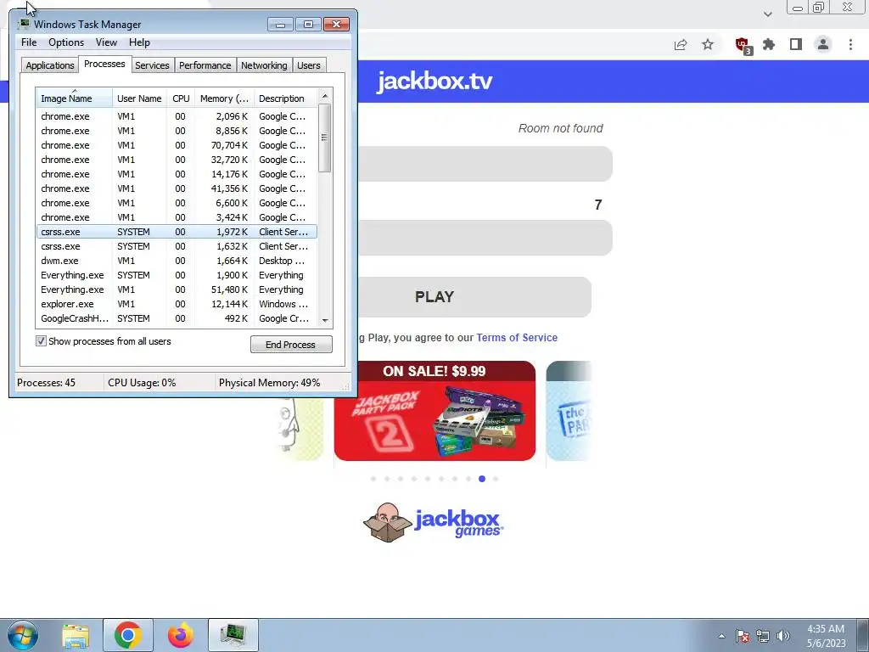Click the Task Manager title bar icon
The image size is (869, 652).
24,24
